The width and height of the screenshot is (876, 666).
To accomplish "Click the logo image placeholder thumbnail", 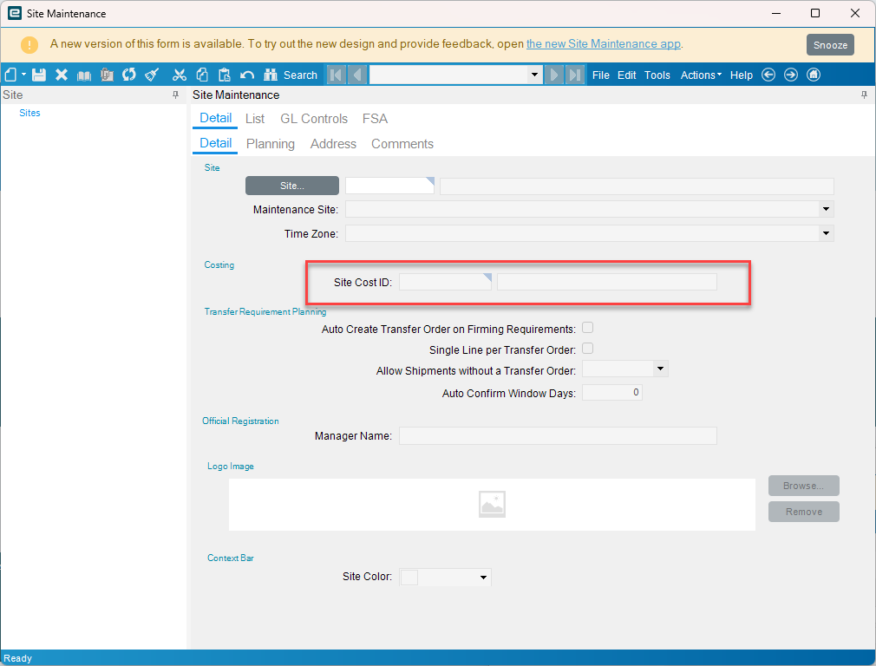I will coord(492,504).
